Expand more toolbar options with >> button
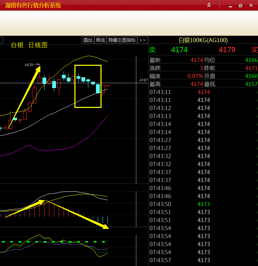 (x=142, y=40)
